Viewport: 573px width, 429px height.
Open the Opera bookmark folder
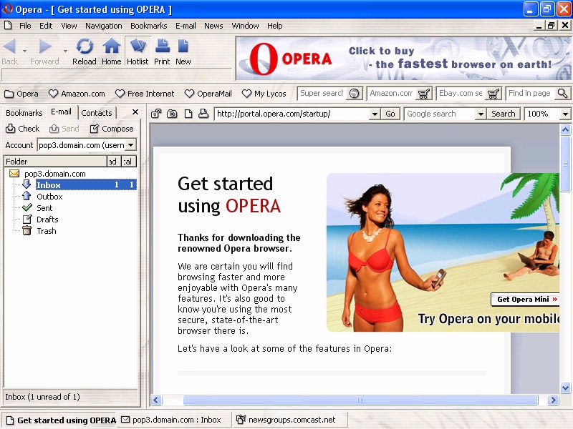pyautogui.click(x=21, y=94)
